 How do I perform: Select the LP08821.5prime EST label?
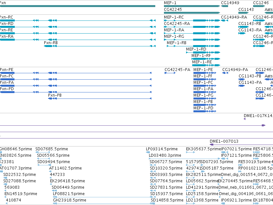click(69, 194)
